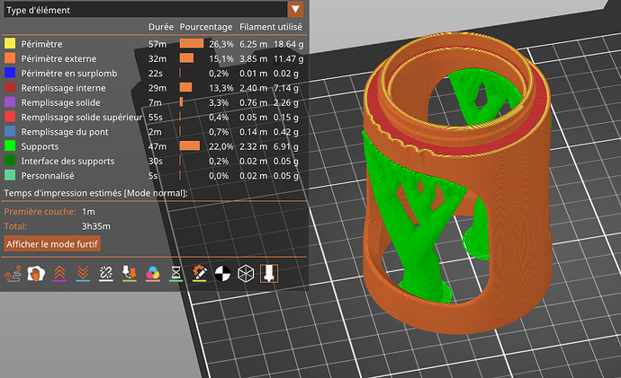Toggle shells wireframe cube icon
This screenshot has height=378, width=621.
pyautogui.click(x=245, y=275)
